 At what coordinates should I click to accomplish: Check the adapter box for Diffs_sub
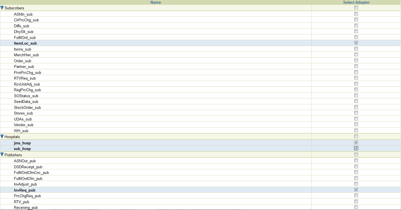coord(356,25)
